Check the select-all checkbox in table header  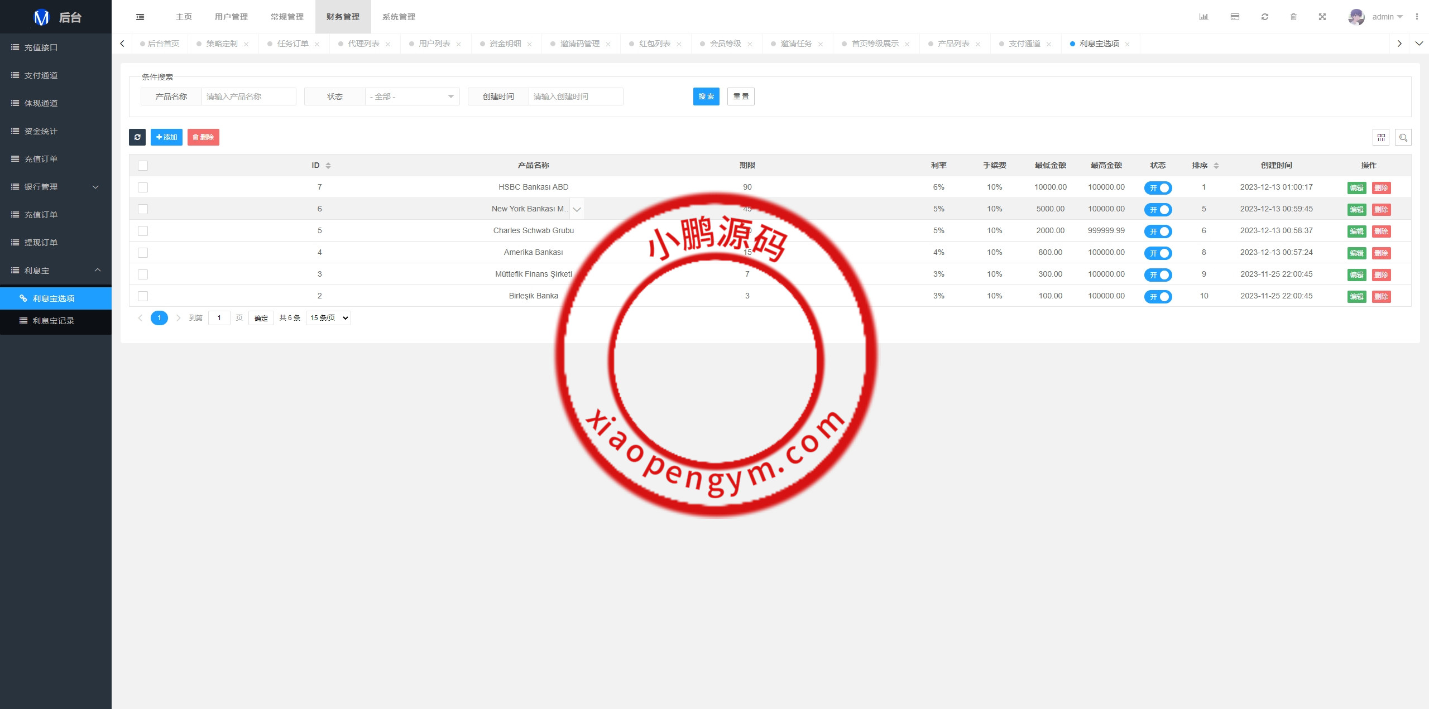(143, 166)
